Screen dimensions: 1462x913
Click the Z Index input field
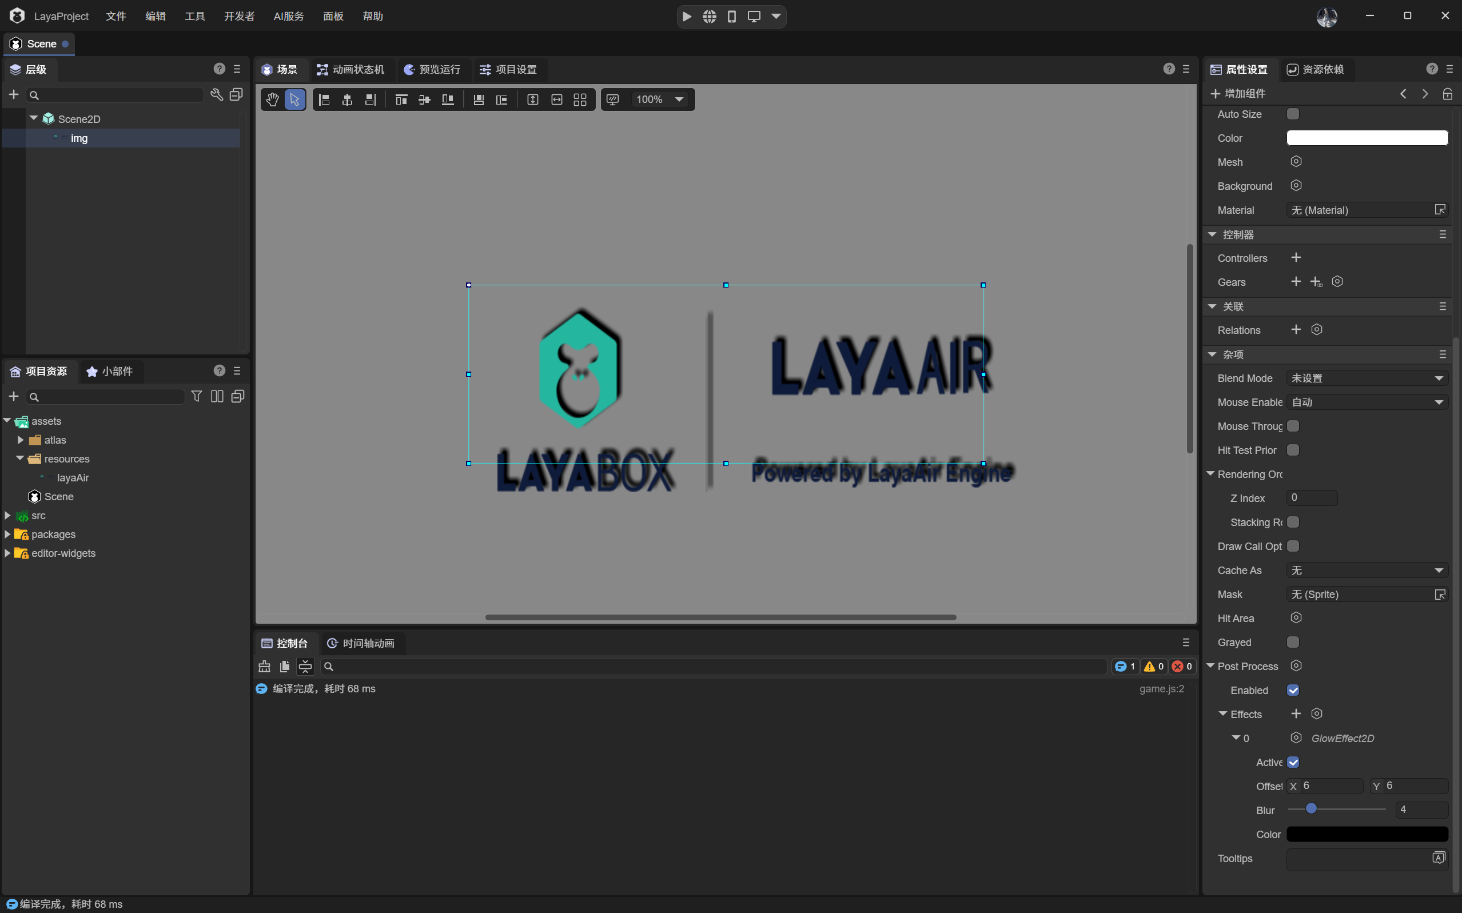click(x=1311, y=497)
